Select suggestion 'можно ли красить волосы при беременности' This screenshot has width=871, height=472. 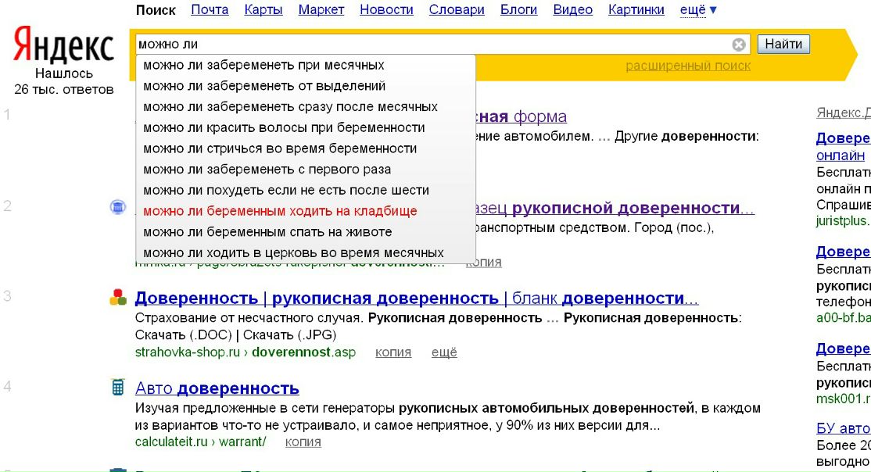click(x=284, y=127)
